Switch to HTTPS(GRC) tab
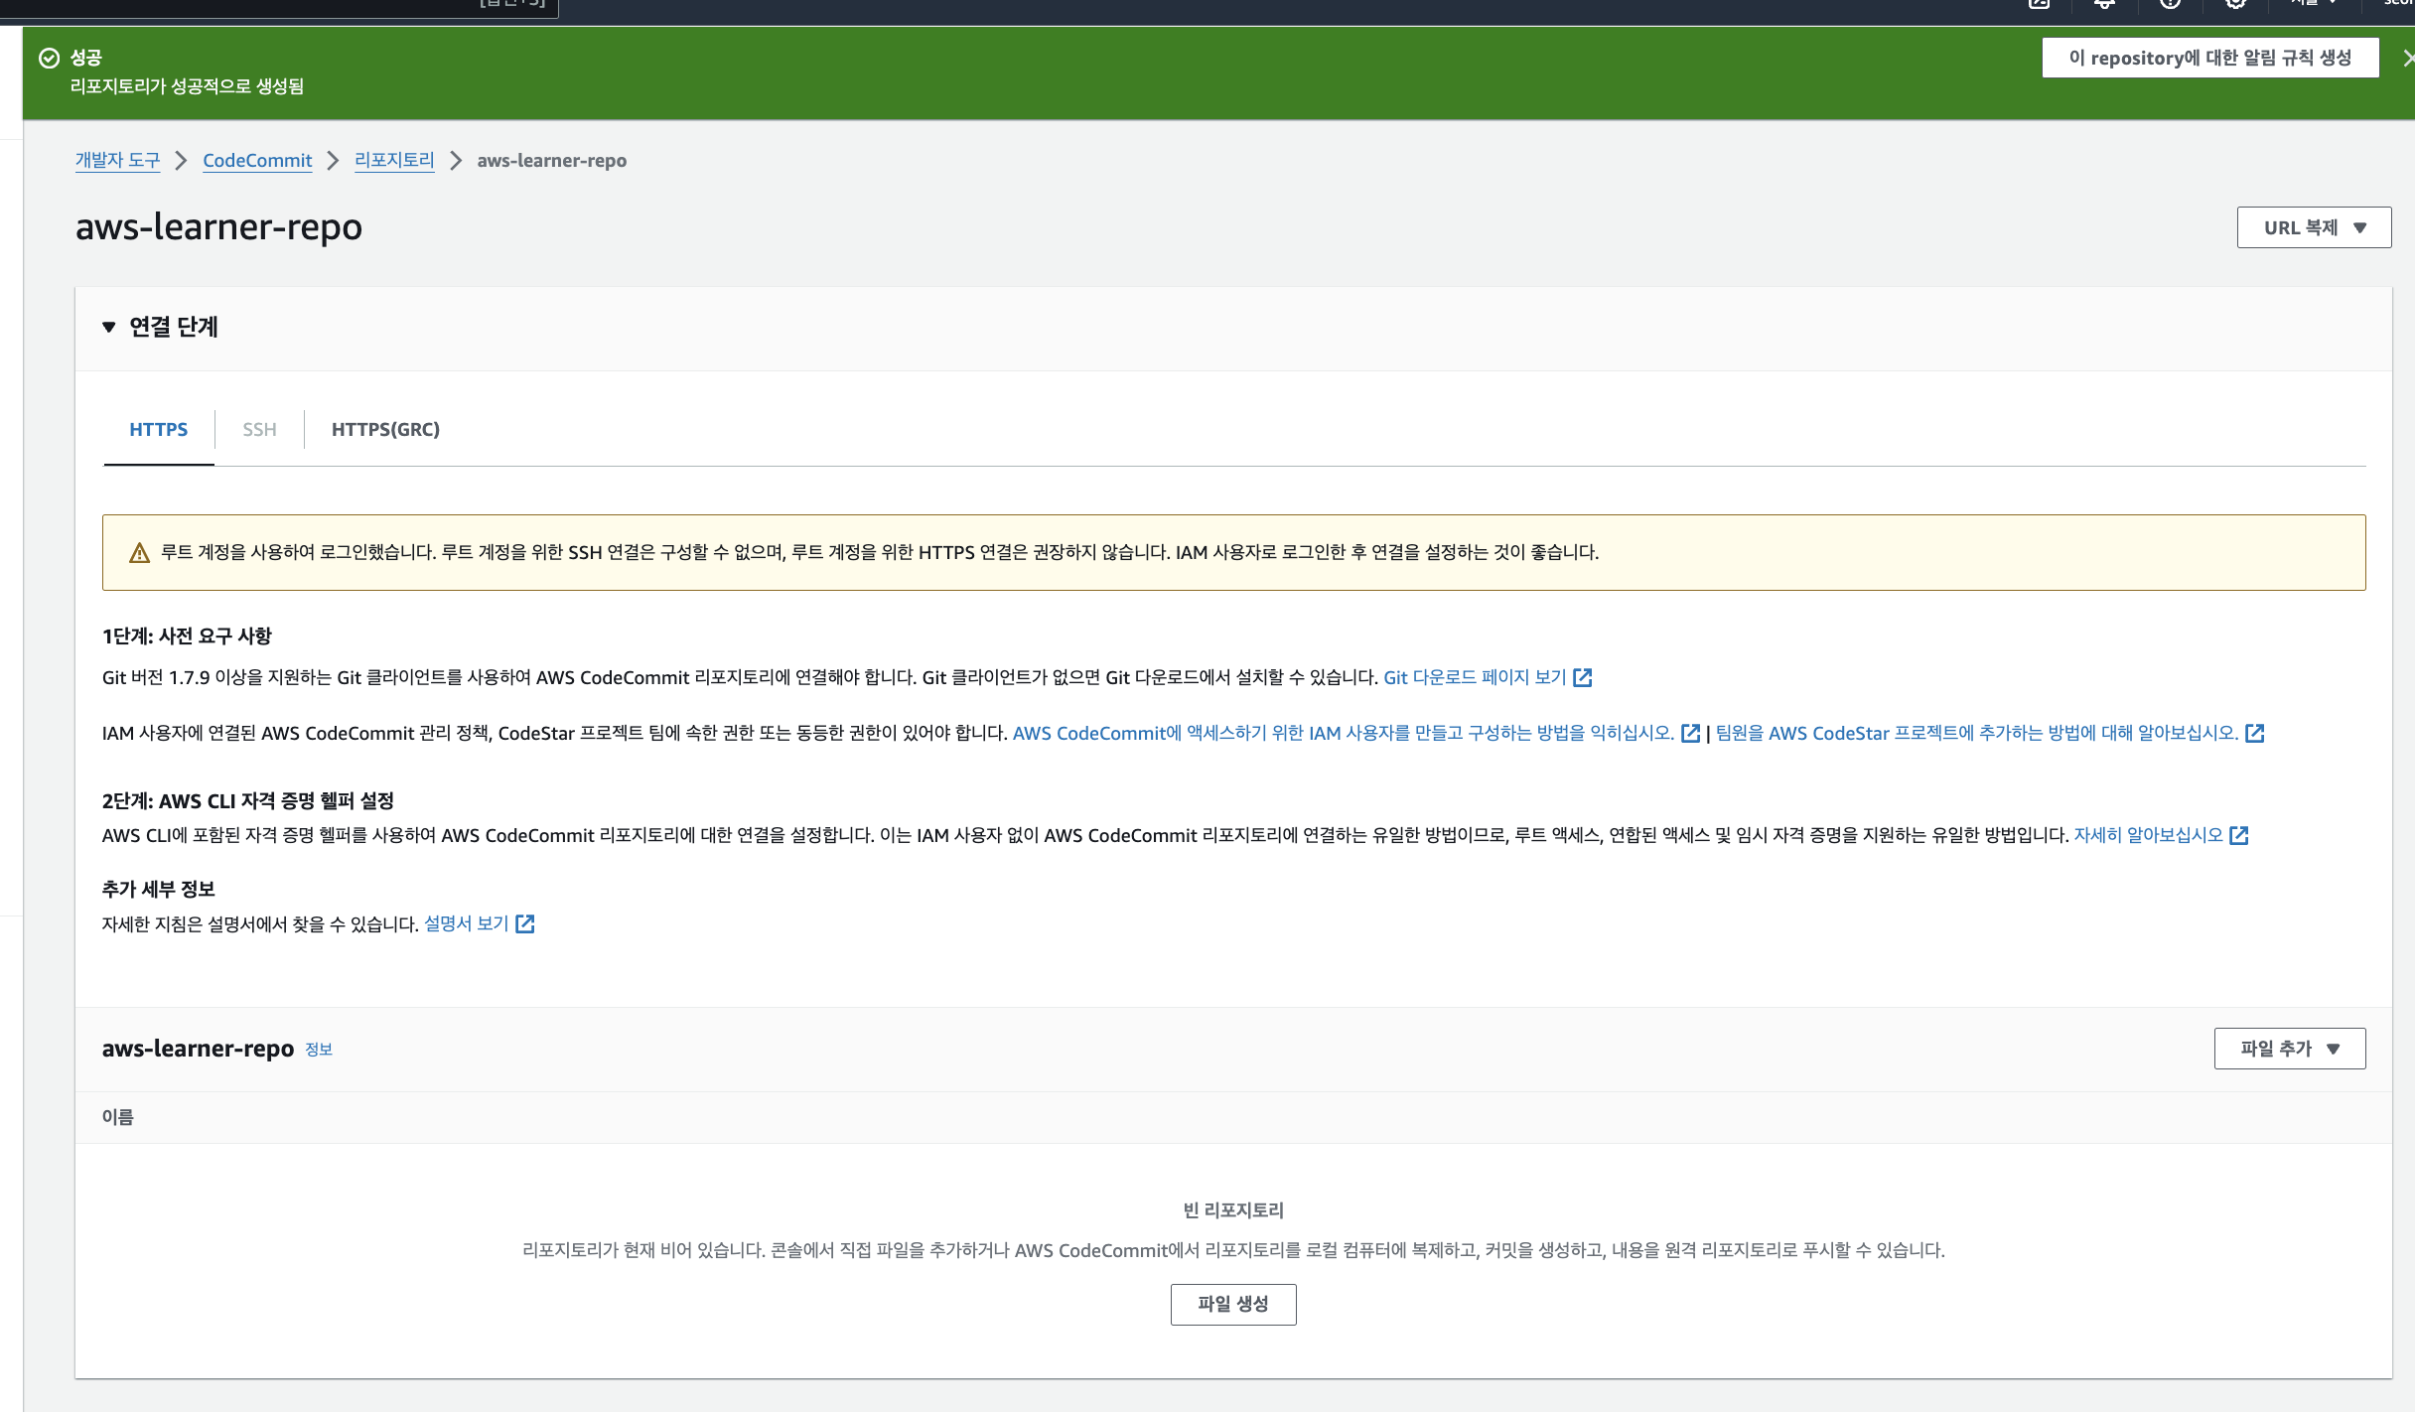 (385, 429)
